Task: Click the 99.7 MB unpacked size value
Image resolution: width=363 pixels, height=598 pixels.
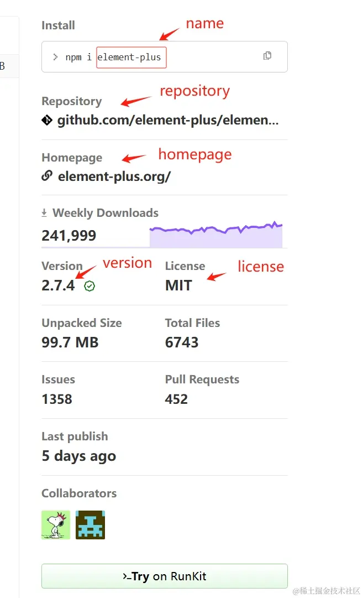Action: click(70, 342)
